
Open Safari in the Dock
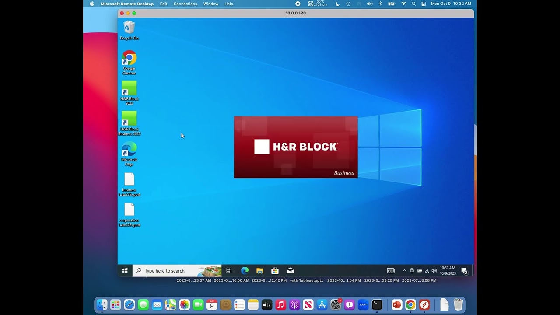tap(129, 304)
